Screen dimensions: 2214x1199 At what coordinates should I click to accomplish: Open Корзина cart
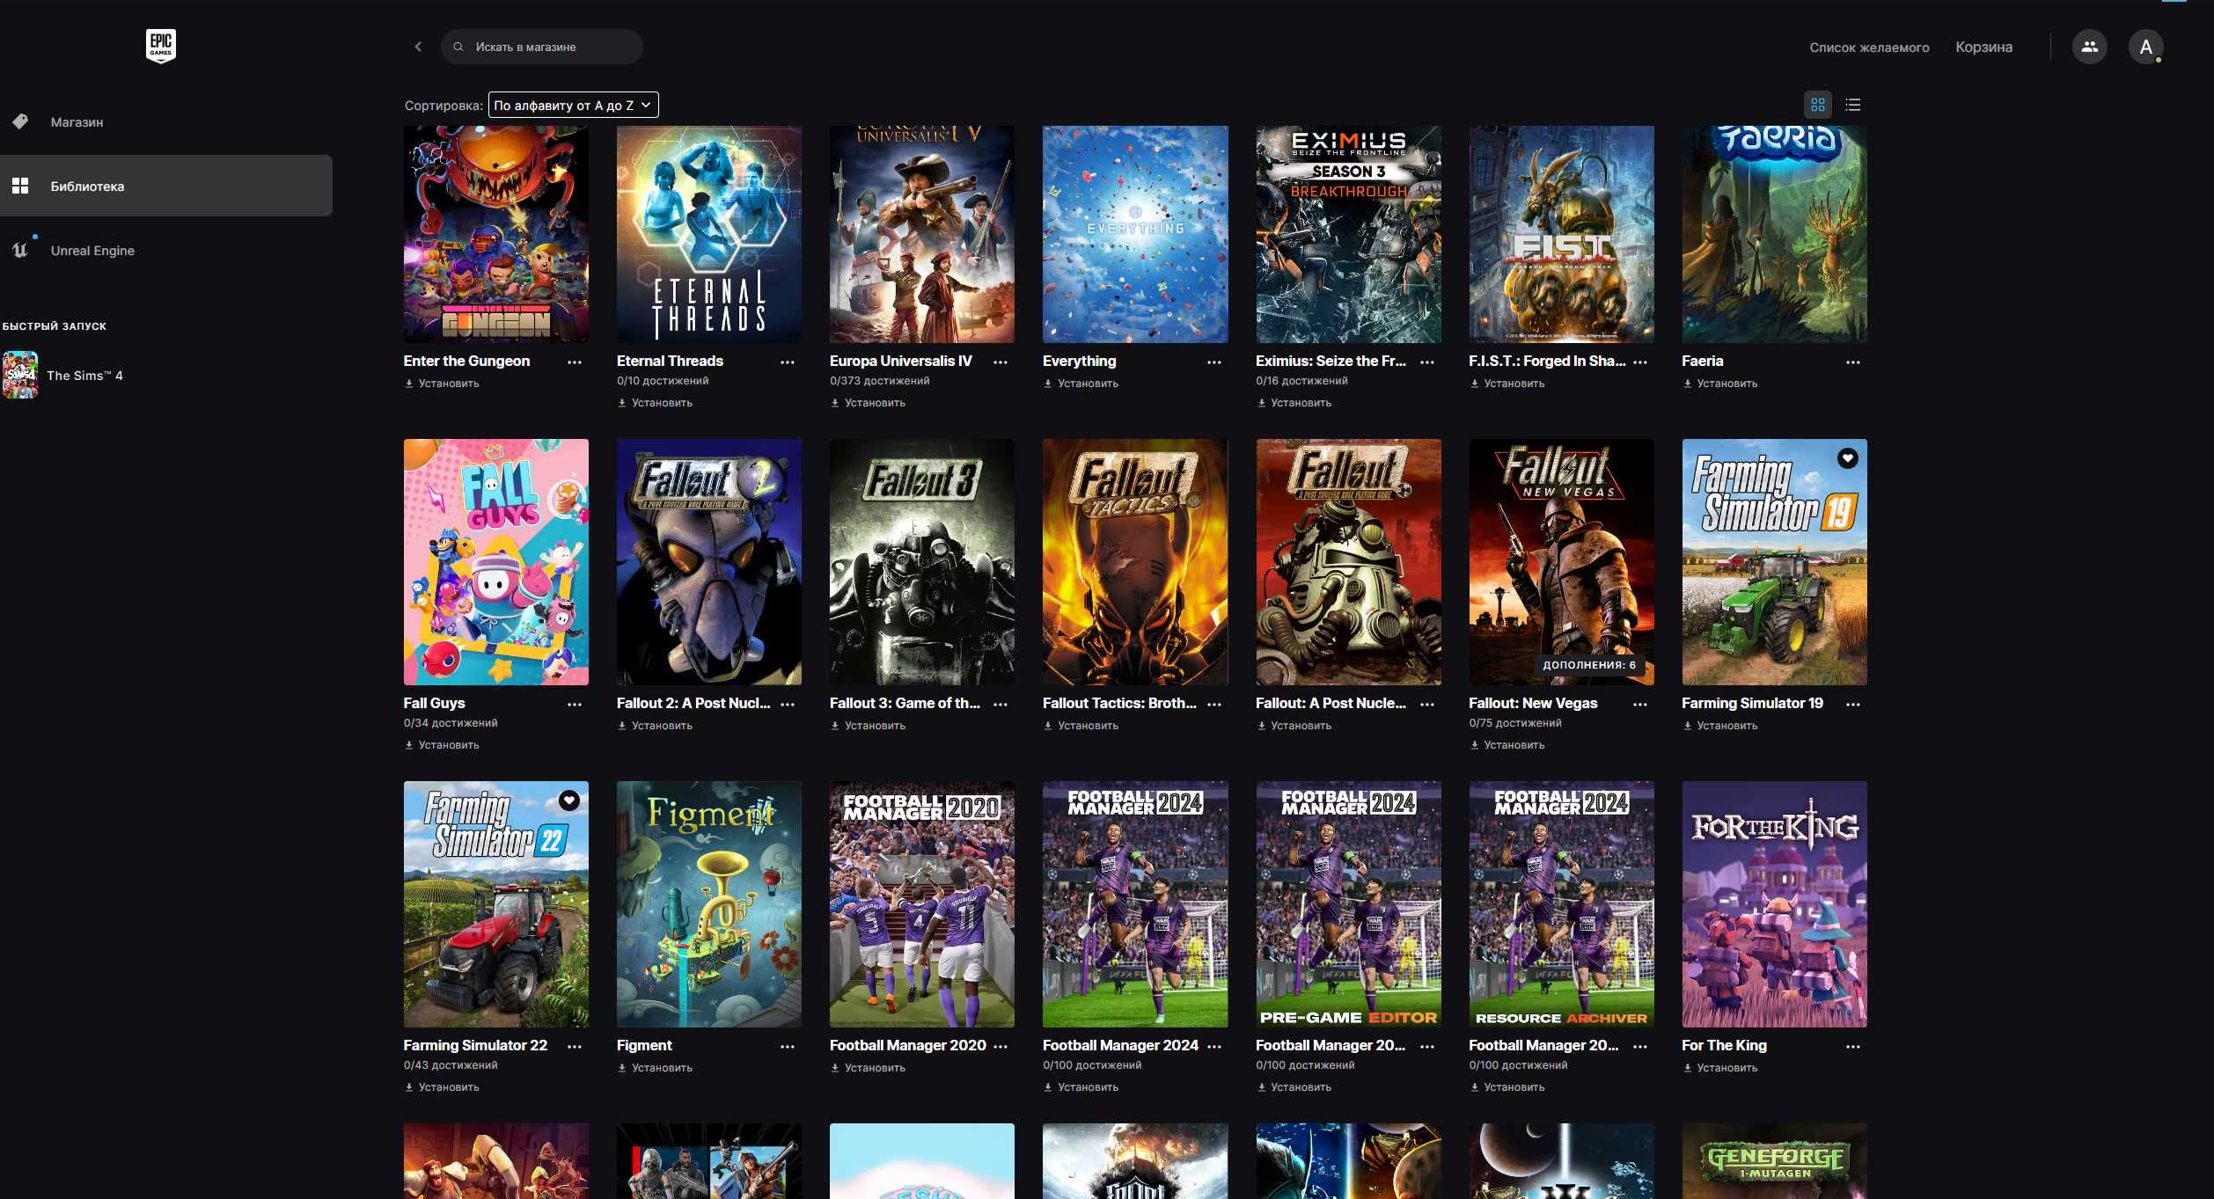point(1983,48)
